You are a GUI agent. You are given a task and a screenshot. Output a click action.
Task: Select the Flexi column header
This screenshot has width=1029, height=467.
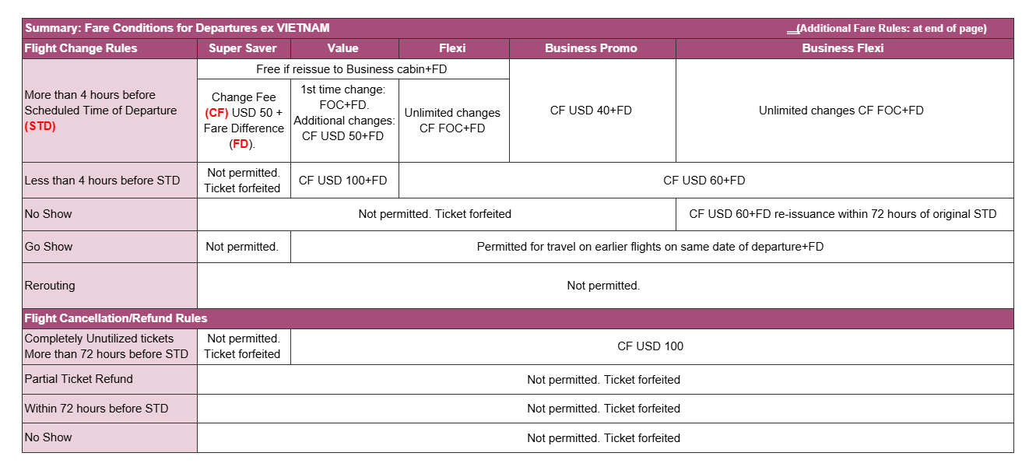coord(454,48)
